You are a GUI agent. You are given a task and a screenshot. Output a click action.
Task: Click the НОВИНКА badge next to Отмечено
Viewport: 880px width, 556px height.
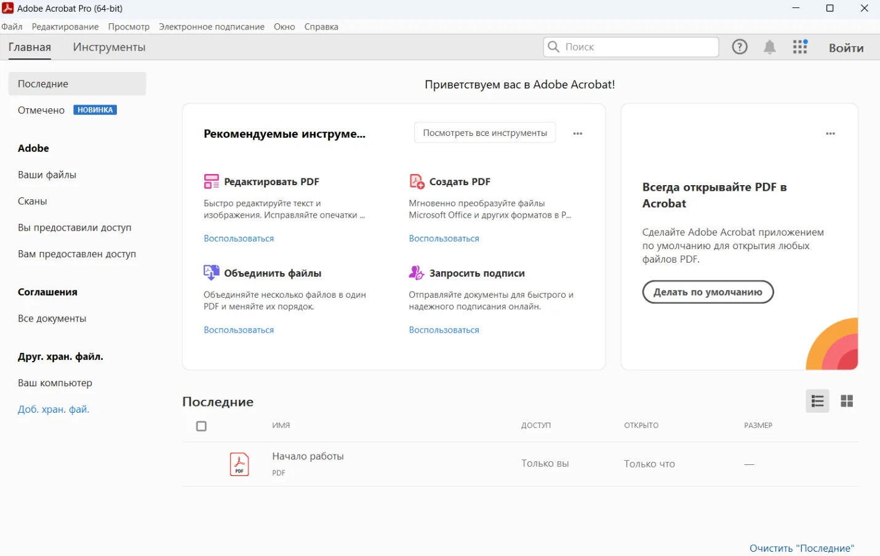(95, 110)
